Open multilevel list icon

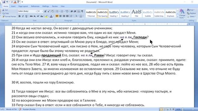click(67, 11)
